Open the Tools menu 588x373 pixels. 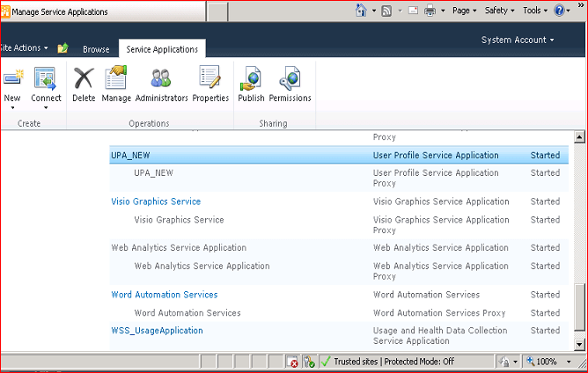(535, 11)
